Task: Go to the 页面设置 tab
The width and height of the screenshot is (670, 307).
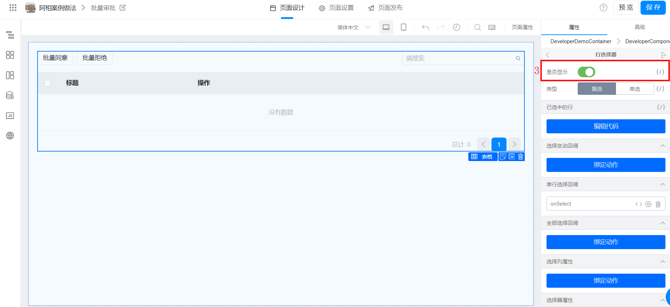Action: (336, 8)
